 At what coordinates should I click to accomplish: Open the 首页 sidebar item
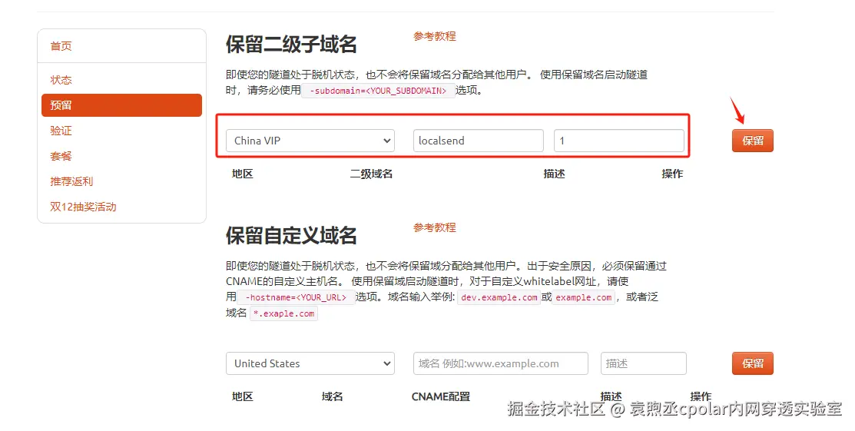point(61,46)
